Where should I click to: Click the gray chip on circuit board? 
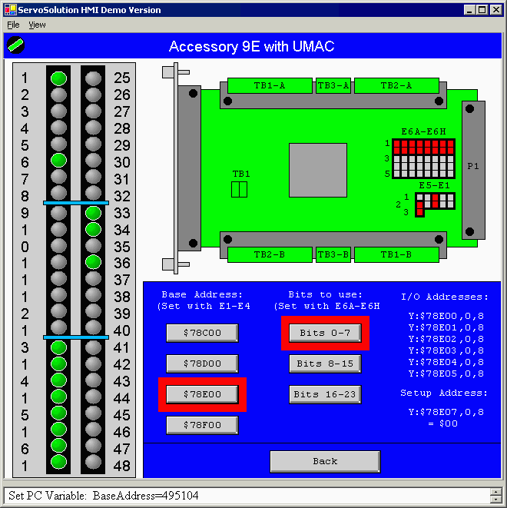click(317, 170)
